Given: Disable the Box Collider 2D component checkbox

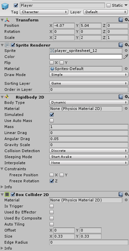Looking at the screenshot, I should pos(13,194).
